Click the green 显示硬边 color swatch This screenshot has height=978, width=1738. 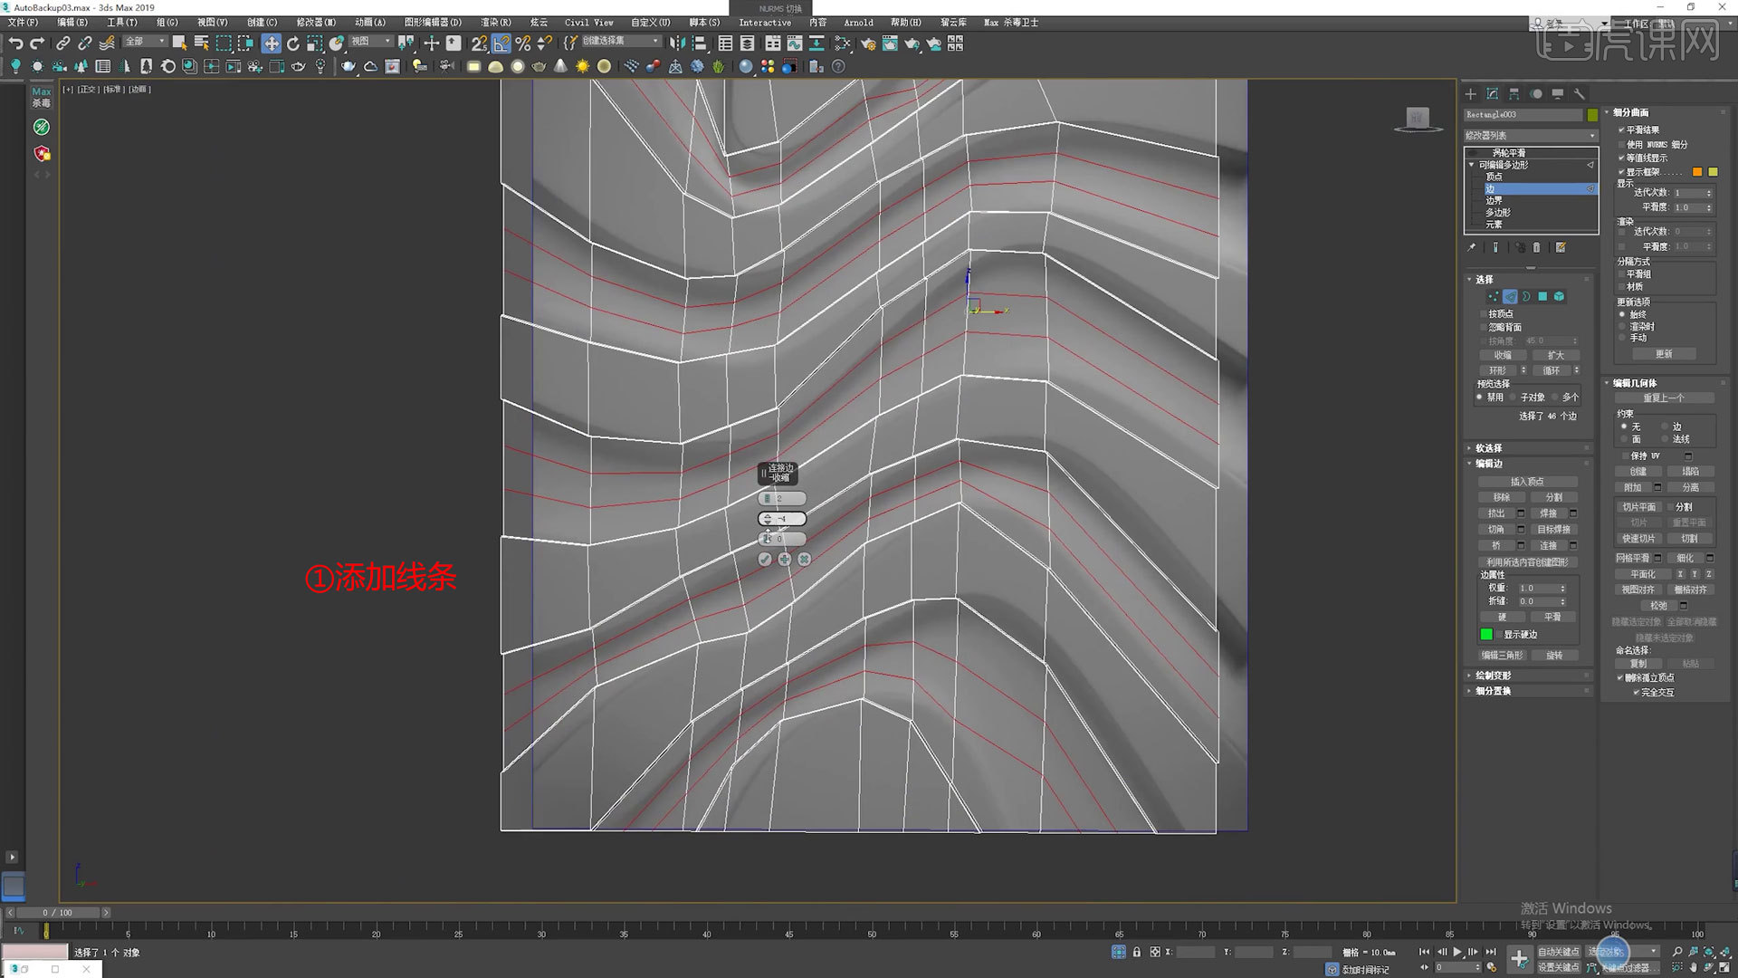[1487, 634]
